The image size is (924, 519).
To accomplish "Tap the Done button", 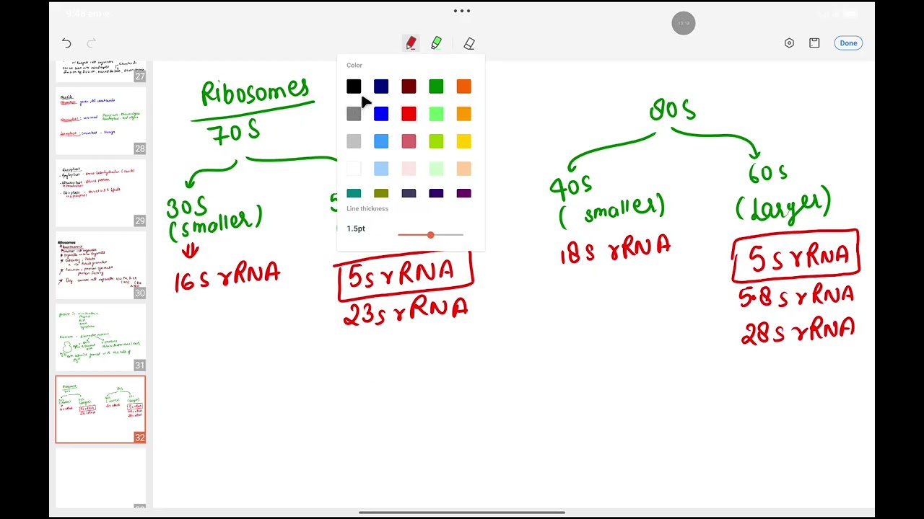I will pyautogui.click(x=848, y=43).
